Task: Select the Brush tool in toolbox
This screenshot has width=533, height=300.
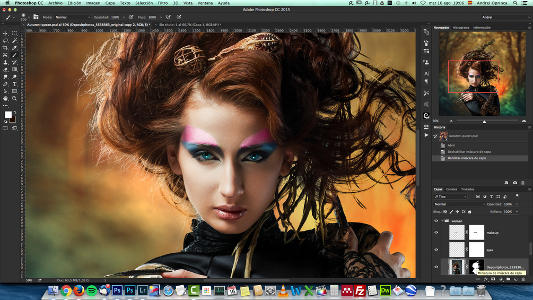Action: (x=15, y=55)
